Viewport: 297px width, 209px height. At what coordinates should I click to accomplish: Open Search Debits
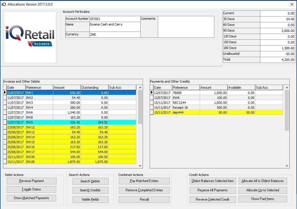[90, 181]
